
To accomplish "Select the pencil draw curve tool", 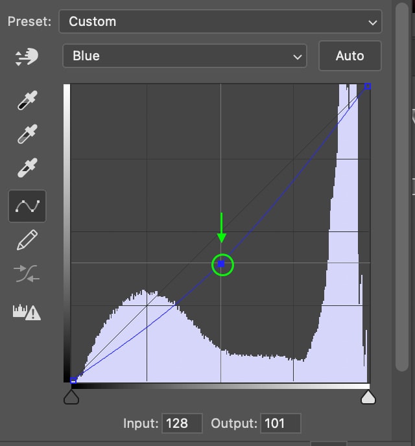I will pos(27,240).
